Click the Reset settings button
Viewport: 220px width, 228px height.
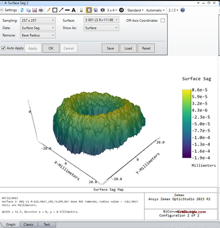[x=146, y=48]
